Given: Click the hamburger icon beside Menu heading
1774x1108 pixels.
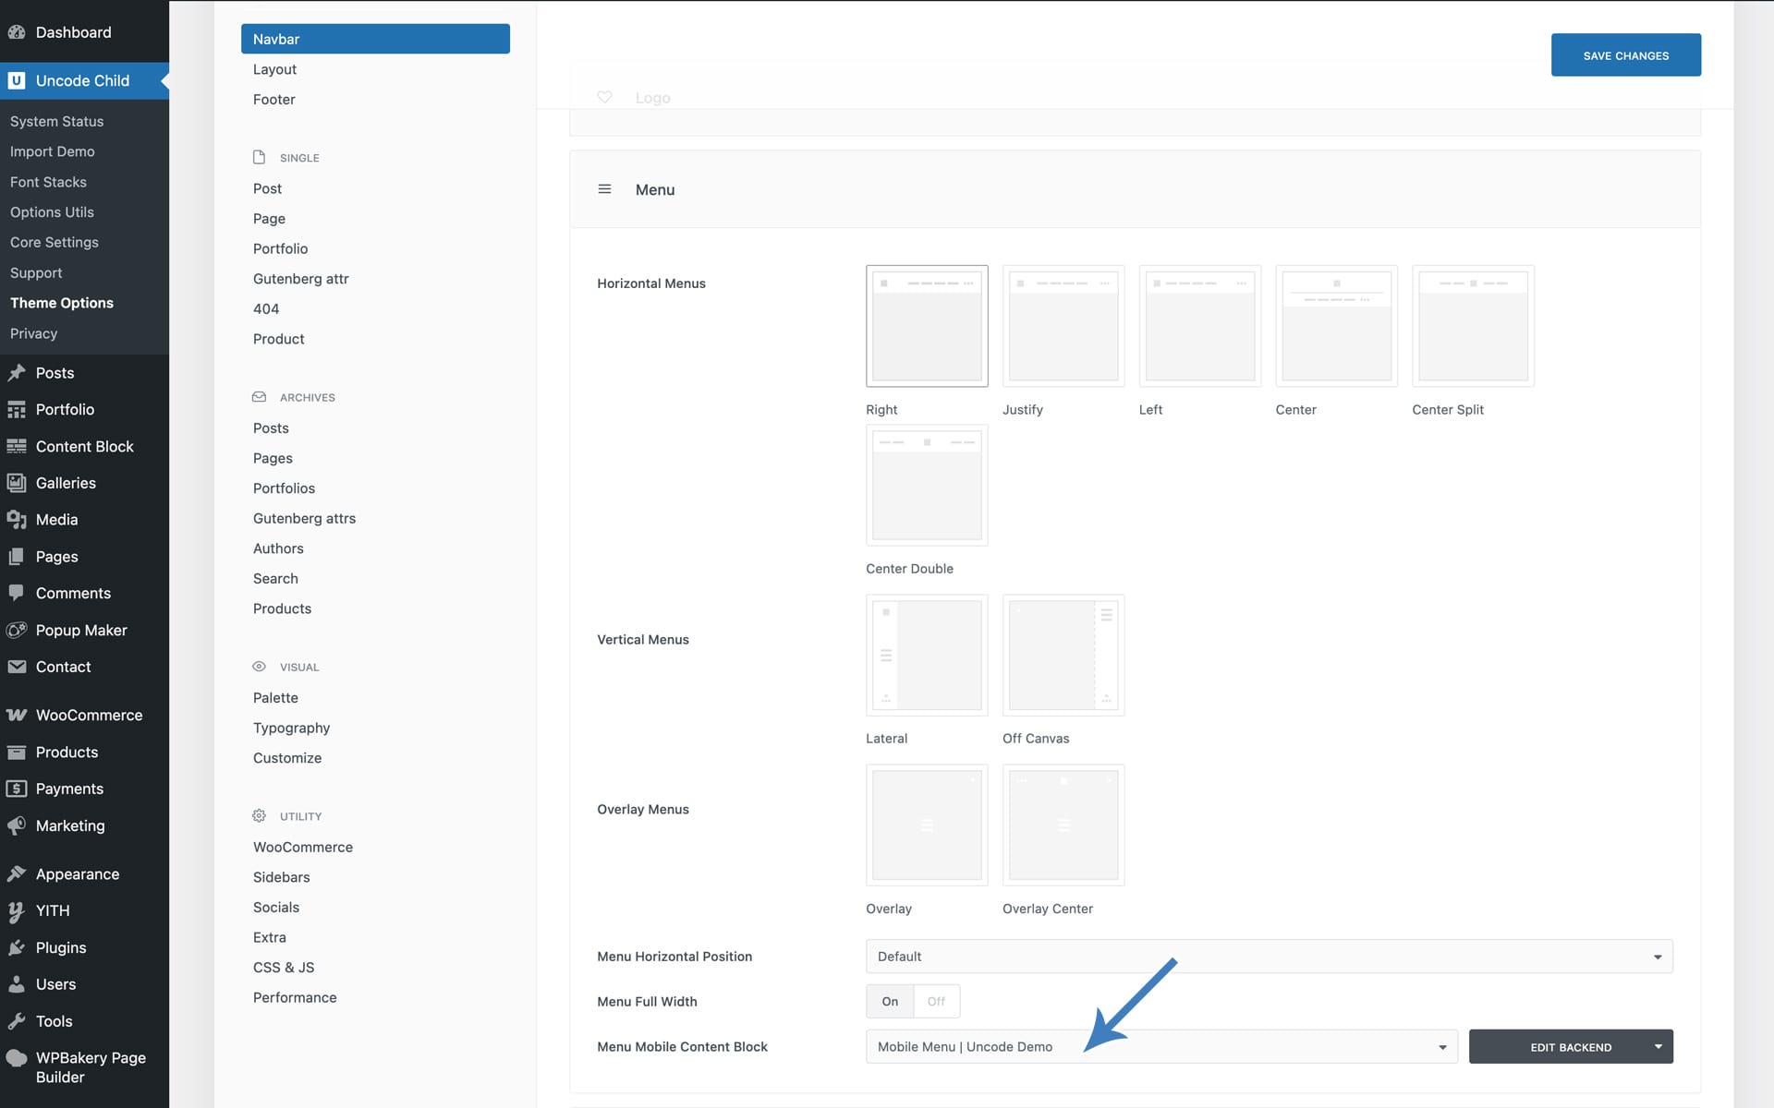Looking at the screenshot, I should (x=604, y=189).
